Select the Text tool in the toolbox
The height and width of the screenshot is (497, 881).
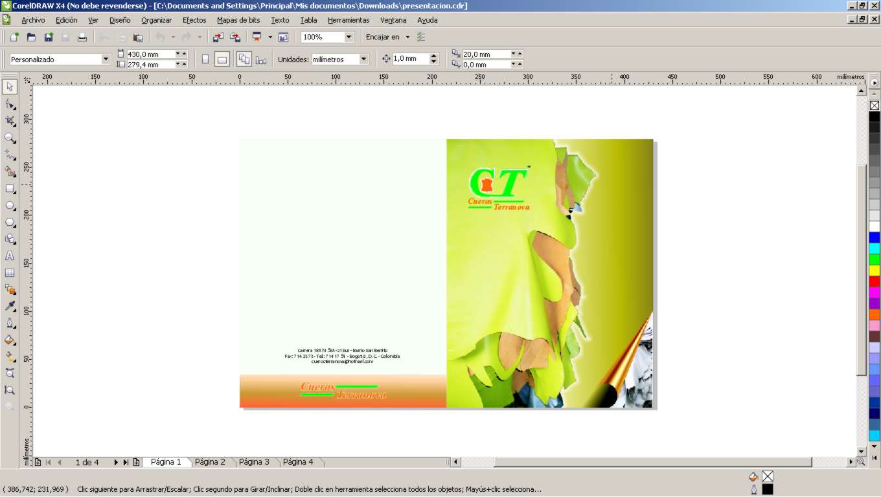click(10, 256)
